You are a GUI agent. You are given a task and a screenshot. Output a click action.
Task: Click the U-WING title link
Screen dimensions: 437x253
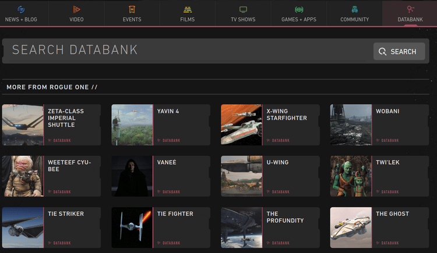277,162
